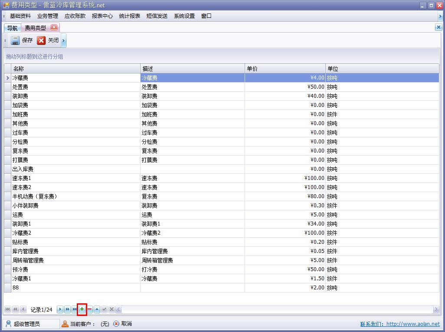The height and width of the screenshot is (332, 445).
Task: Click the edit record up-arrow button in navigator
Action: (97, 309)
